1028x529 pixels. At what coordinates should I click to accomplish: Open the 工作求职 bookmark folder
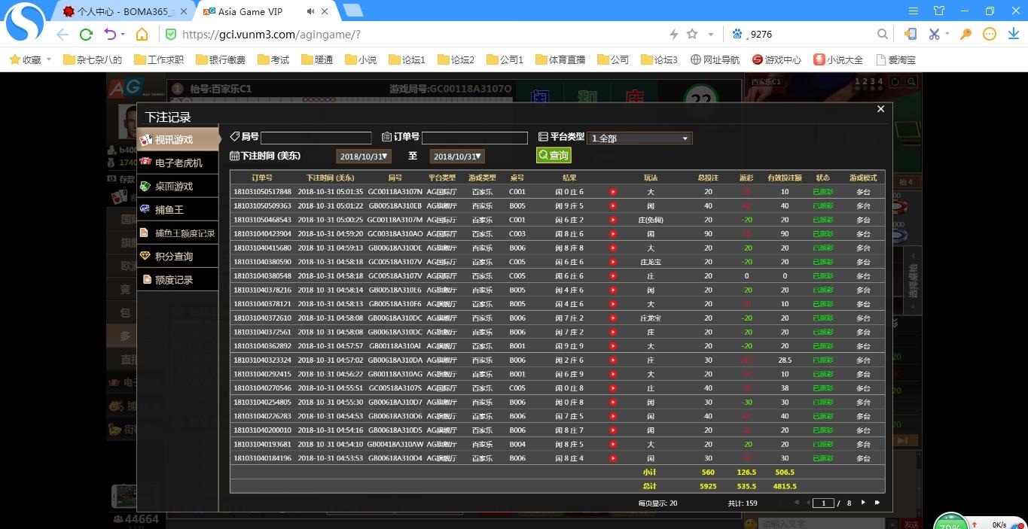click(159, 59)
